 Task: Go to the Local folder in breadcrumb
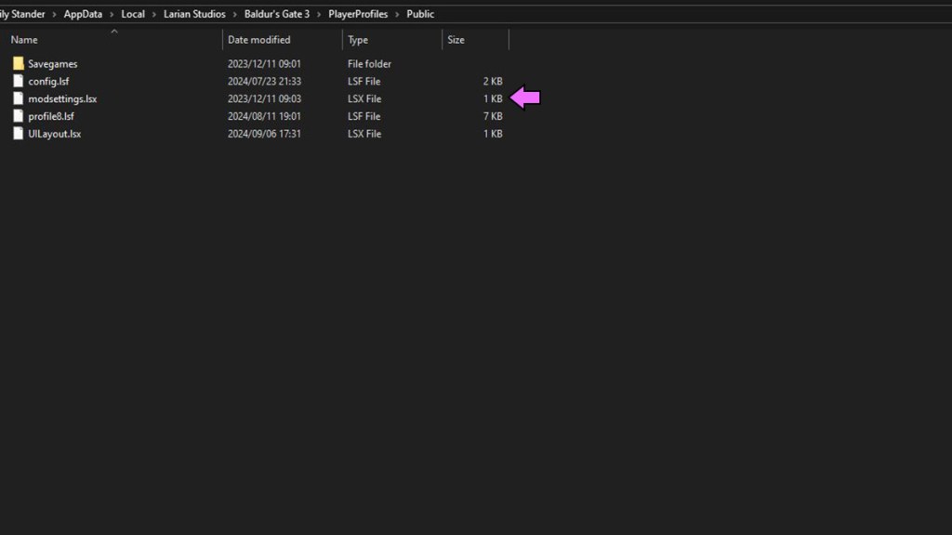(132, 14)
